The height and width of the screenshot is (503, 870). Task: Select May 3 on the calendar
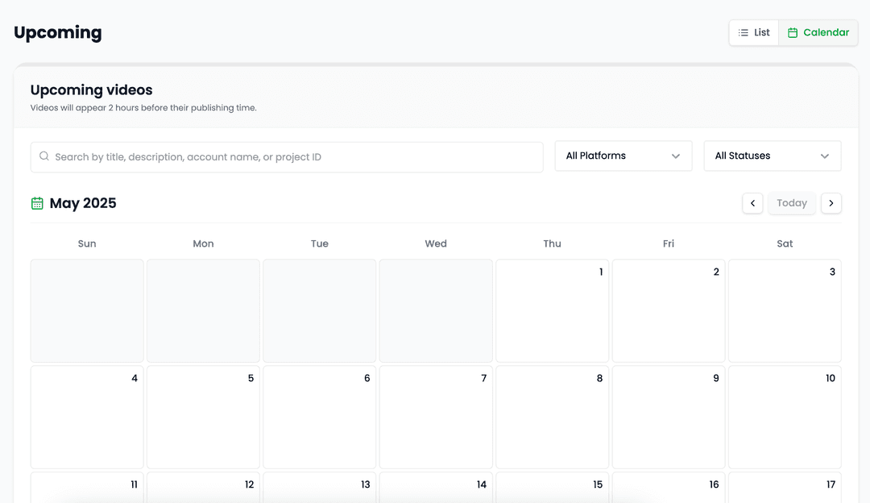point(785,311)
